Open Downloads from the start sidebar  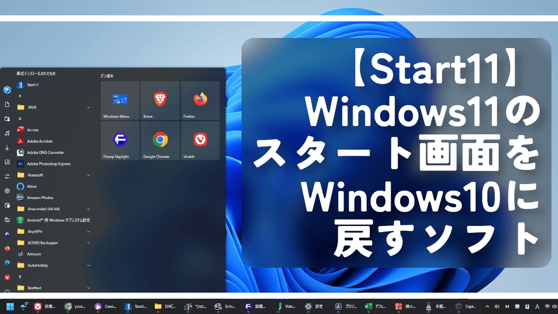(7, 147)
